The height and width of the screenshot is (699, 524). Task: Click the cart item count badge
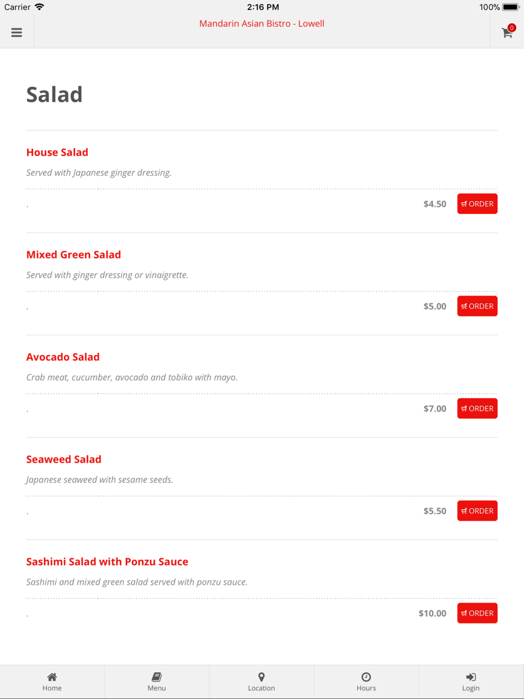pos(512,28)
